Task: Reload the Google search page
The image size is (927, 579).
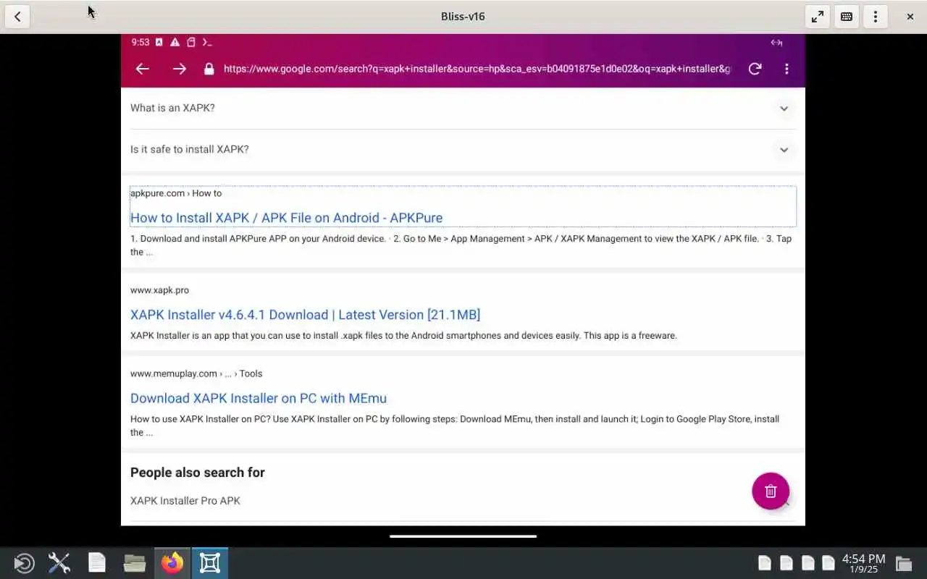Action: pyautogui.click(x=755, y=69)
